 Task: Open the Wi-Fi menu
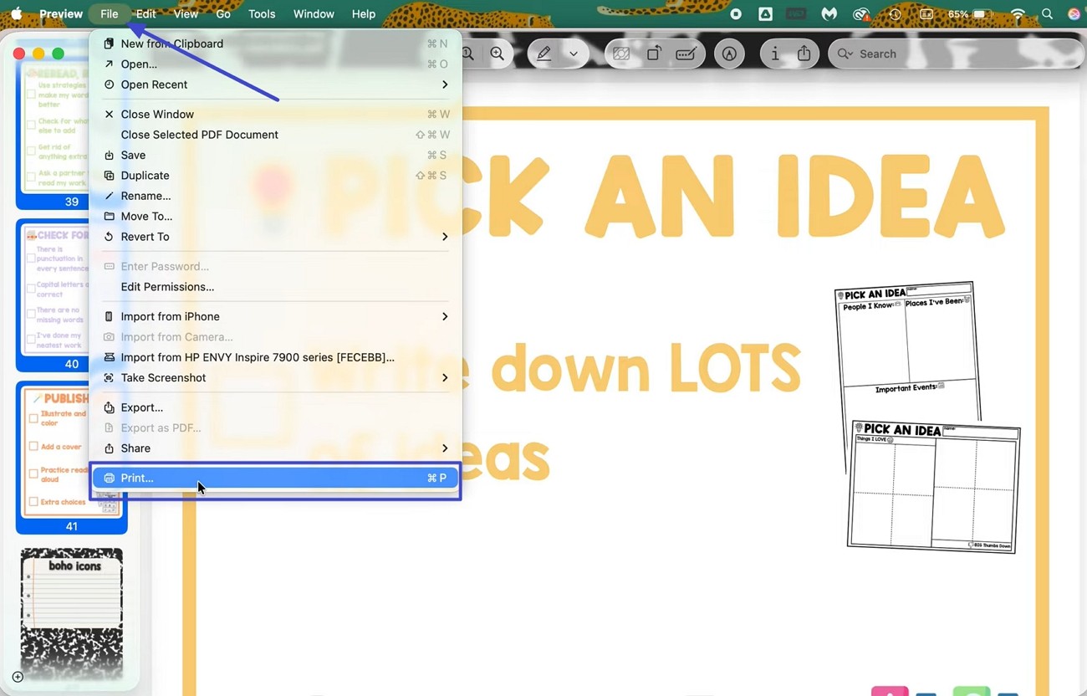point(1018,14)
